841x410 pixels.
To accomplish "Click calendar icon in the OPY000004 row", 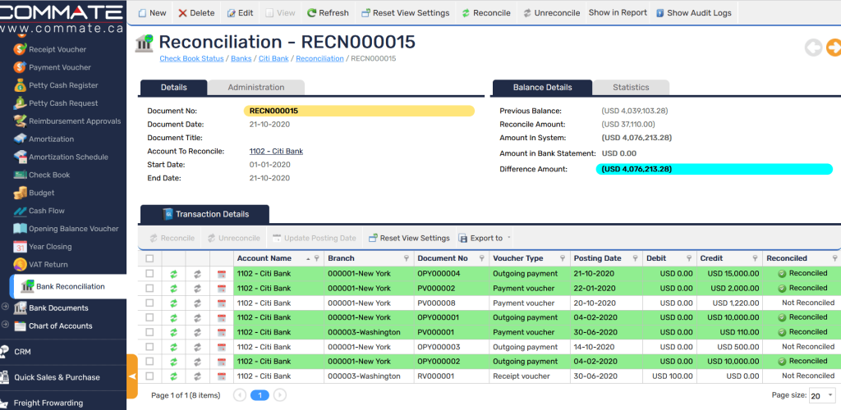I will point(221,274).
